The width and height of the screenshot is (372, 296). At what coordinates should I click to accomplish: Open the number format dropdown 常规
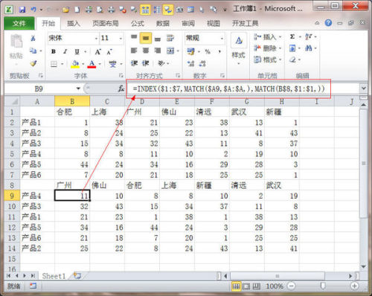pos(222,39)
